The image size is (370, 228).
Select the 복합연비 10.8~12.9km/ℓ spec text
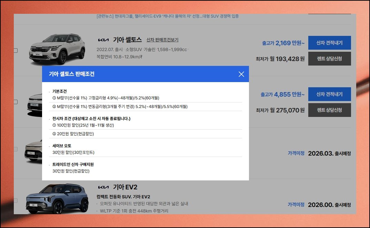[119, 57]
